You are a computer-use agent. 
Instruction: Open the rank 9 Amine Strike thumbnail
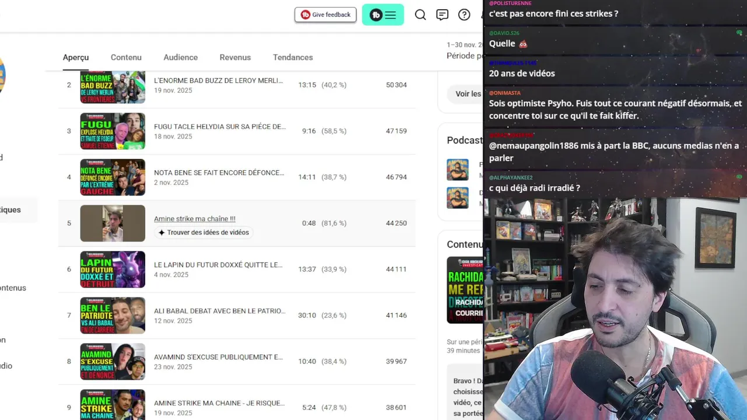(113, 404)
